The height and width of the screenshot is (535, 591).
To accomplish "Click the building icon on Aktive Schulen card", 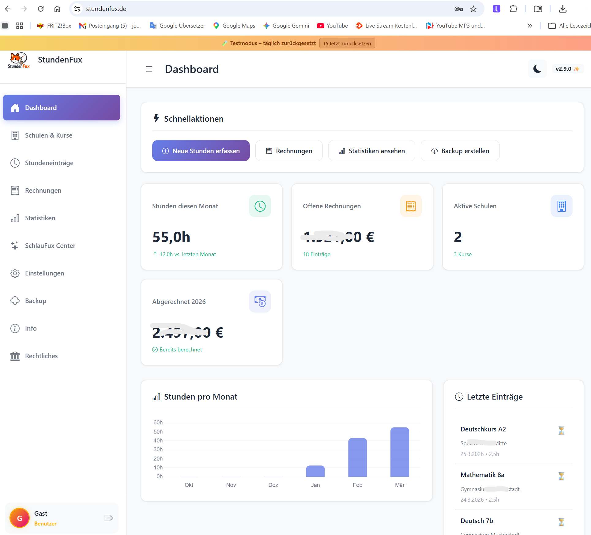I will [x=562, y=206].
